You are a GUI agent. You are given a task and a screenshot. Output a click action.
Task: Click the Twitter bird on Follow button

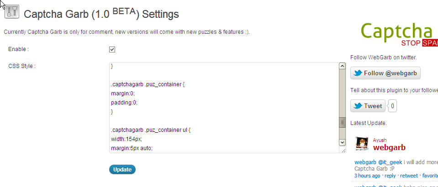click(358, 73)
